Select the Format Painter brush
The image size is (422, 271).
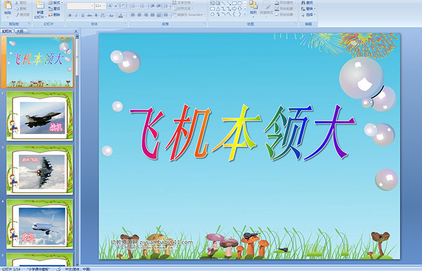click(x=17, y=14)
